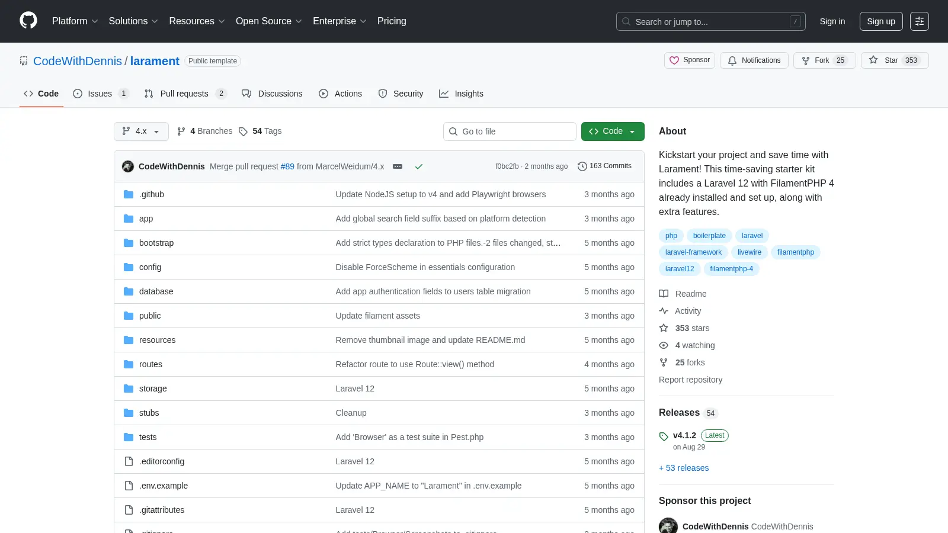Open the resources folder

[158, 340]
